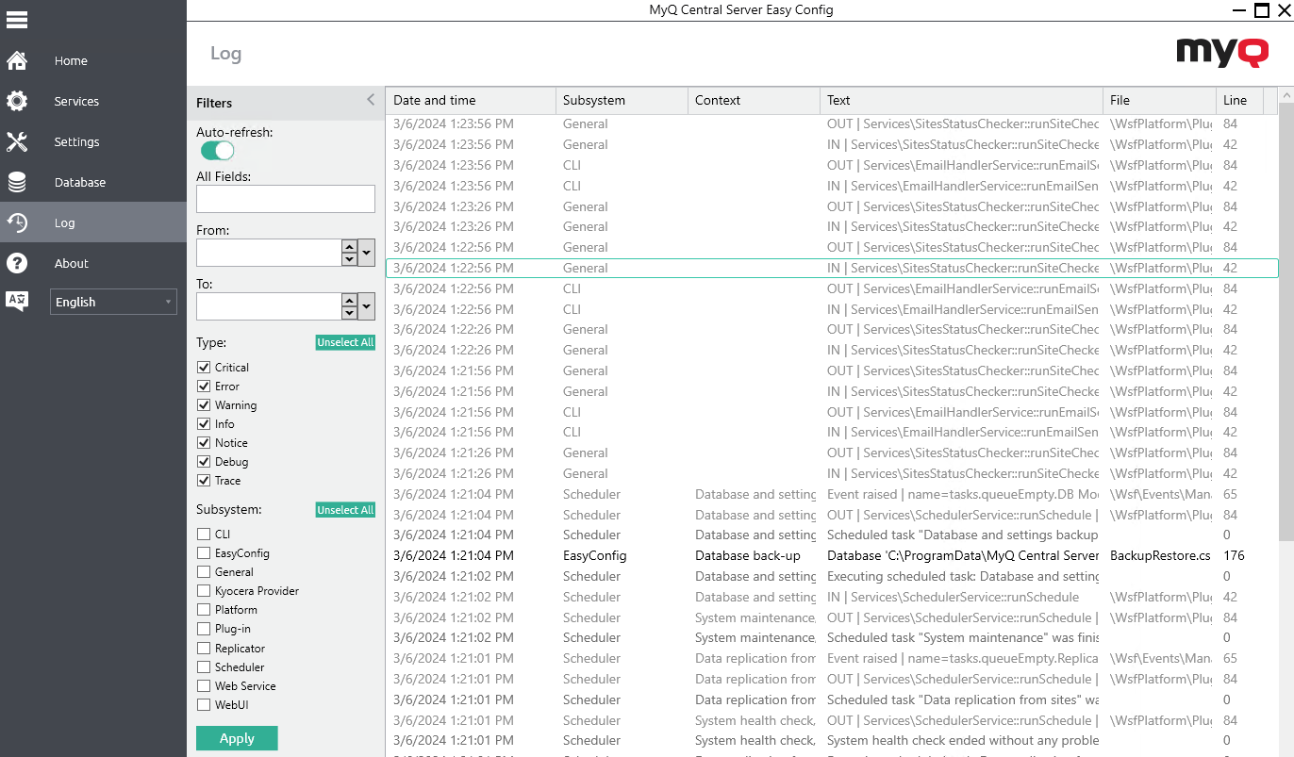This screenshot has width=1294, height=757.
Task: Click the Home house icon
Action: pos(17,61)
